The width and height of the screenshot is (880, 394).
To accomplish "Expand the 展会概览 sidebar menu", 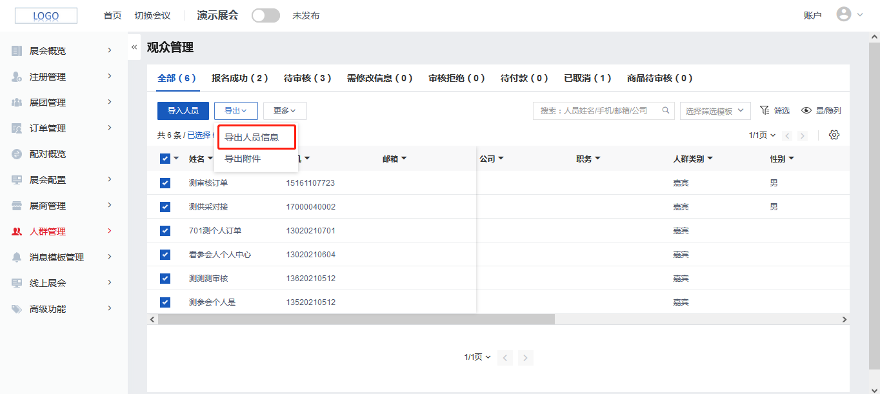I will [x=110, y=50].
